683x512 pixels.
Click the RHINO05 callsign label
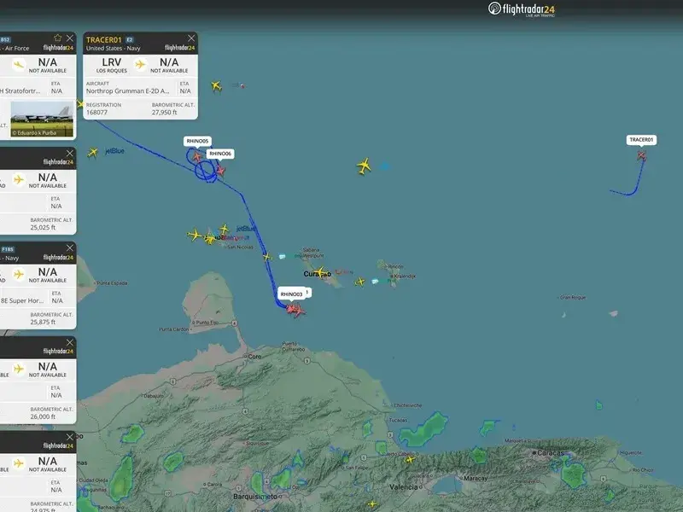click(x=197, y=141)
